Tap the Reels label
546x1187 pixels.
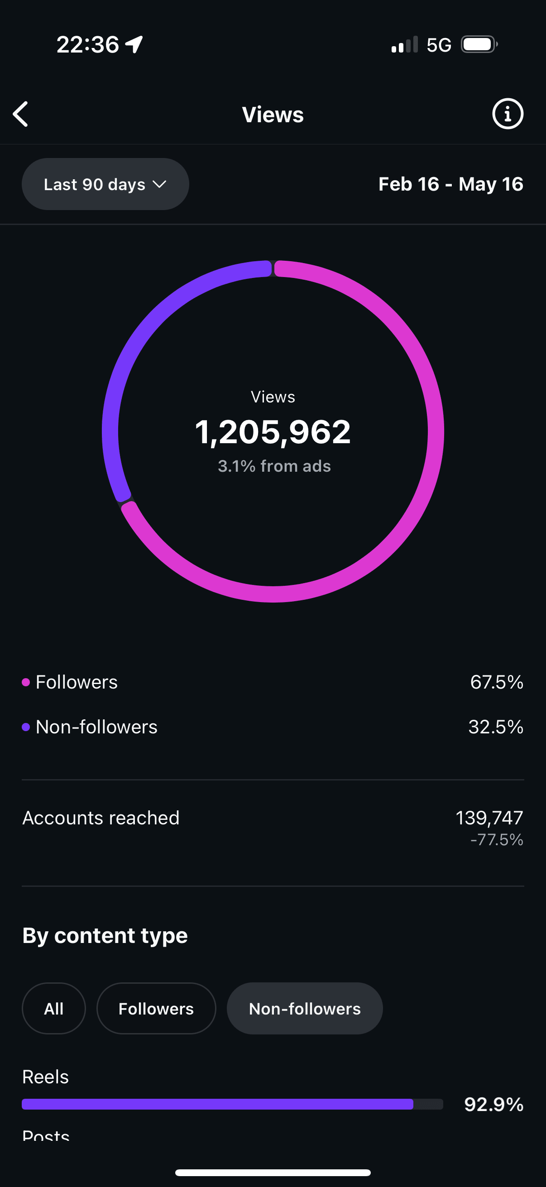click(x=46, y=1077)
